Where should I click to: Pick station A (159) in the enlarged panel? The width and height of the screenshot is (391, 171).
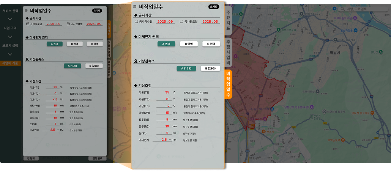tap(186, 68)
